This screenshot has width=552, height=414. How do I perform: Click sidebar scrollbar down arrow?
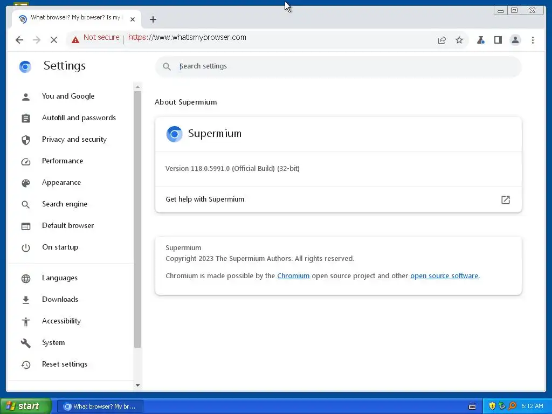click(137, 385)
